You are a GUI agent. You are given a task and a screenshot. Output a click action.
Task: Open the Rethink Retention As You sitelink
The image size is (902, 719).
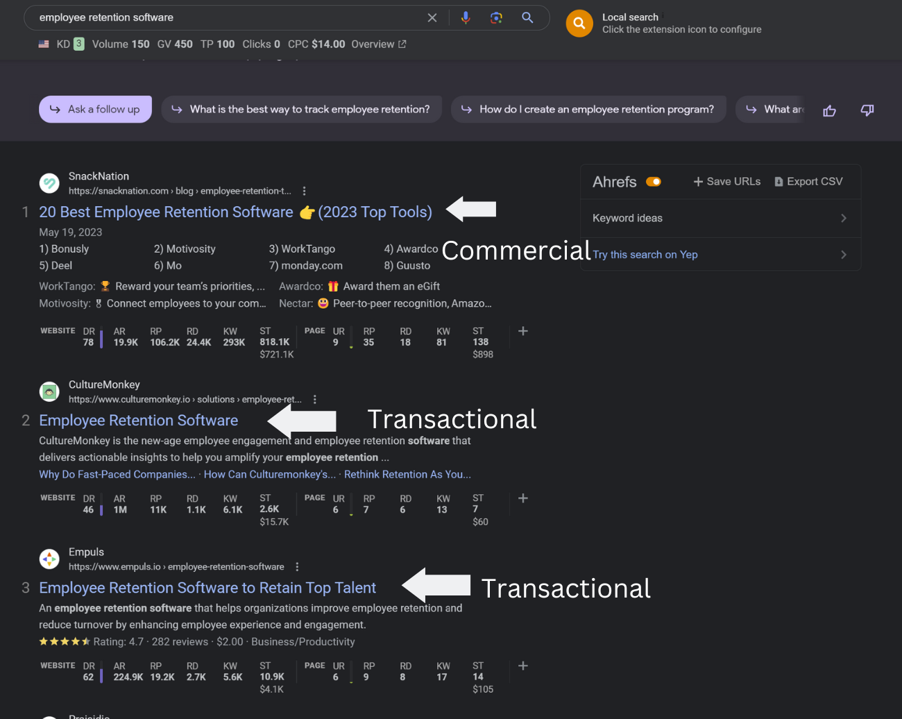pos(407,474)
